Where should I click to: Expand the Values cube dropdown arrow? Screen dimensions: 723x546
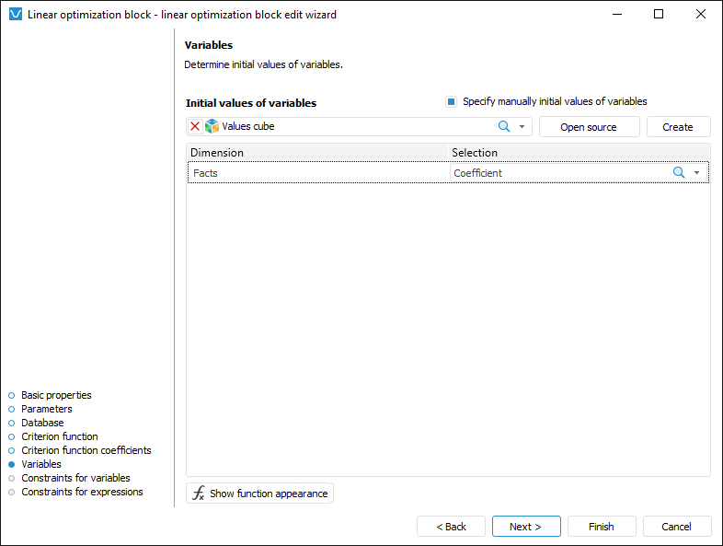[522, 127]
